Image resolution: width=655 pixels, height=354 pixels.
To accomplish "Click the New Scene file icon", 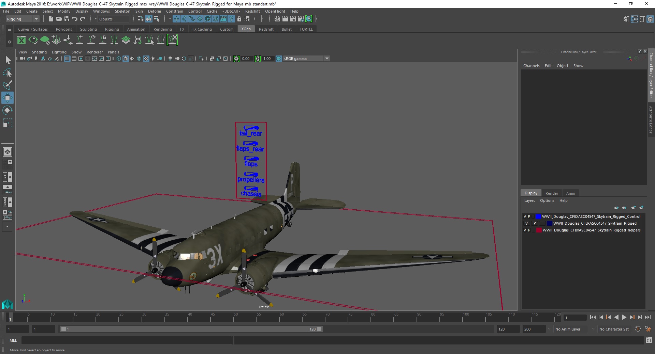I will (x=51, y=19).
